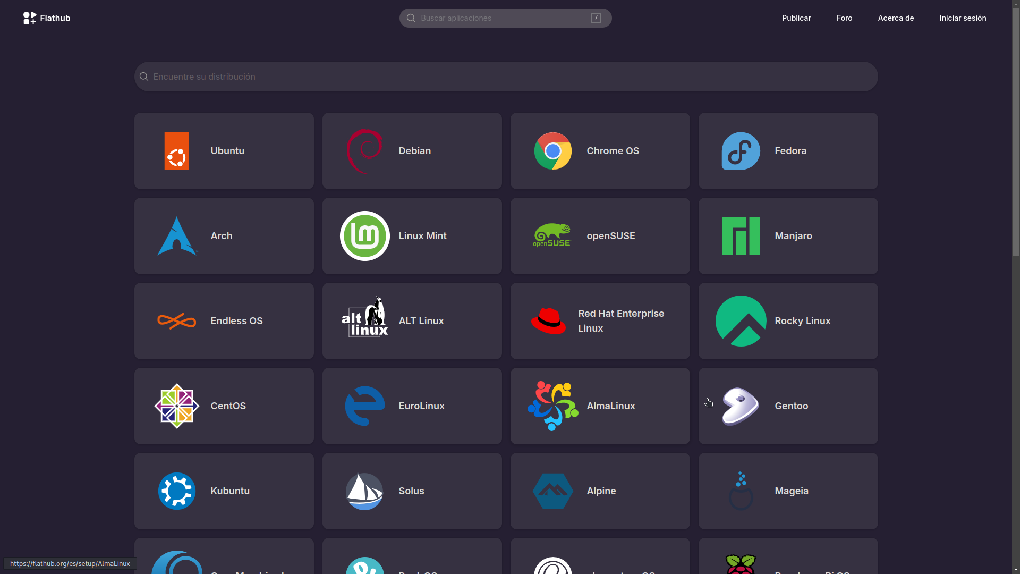Image resolution: width=1020 pixels, height=574 pixels.
Task: Click the Iniciar sesión button
Action: click(x=963, y=18)
